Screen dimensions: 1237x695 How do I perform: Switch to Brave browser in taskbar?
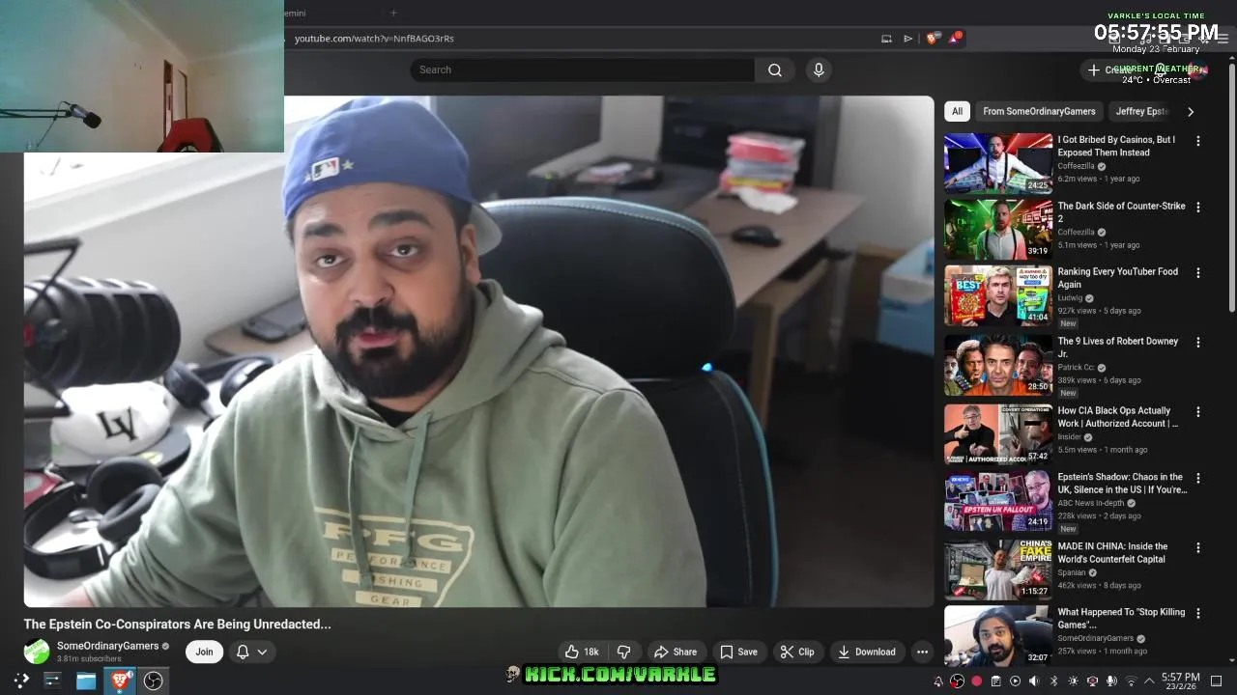coord(120,681)
